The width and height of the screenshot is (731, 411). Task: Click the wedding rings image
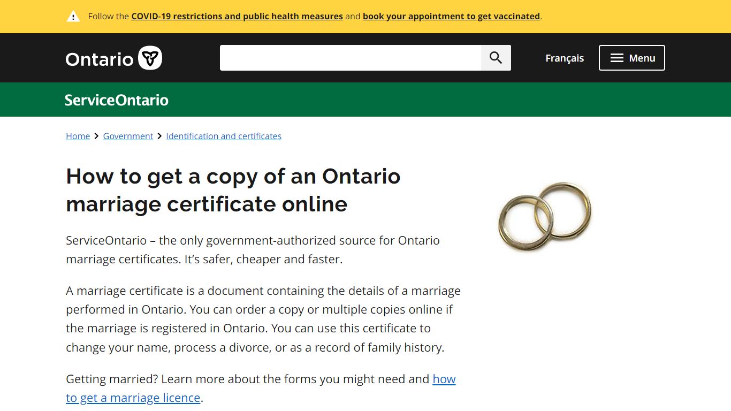[x=545, y=216]
